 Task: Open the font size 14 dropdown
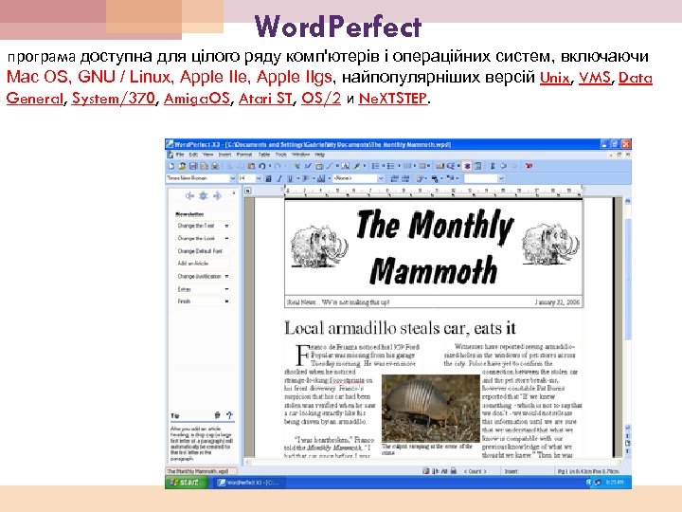pos(259,178)
